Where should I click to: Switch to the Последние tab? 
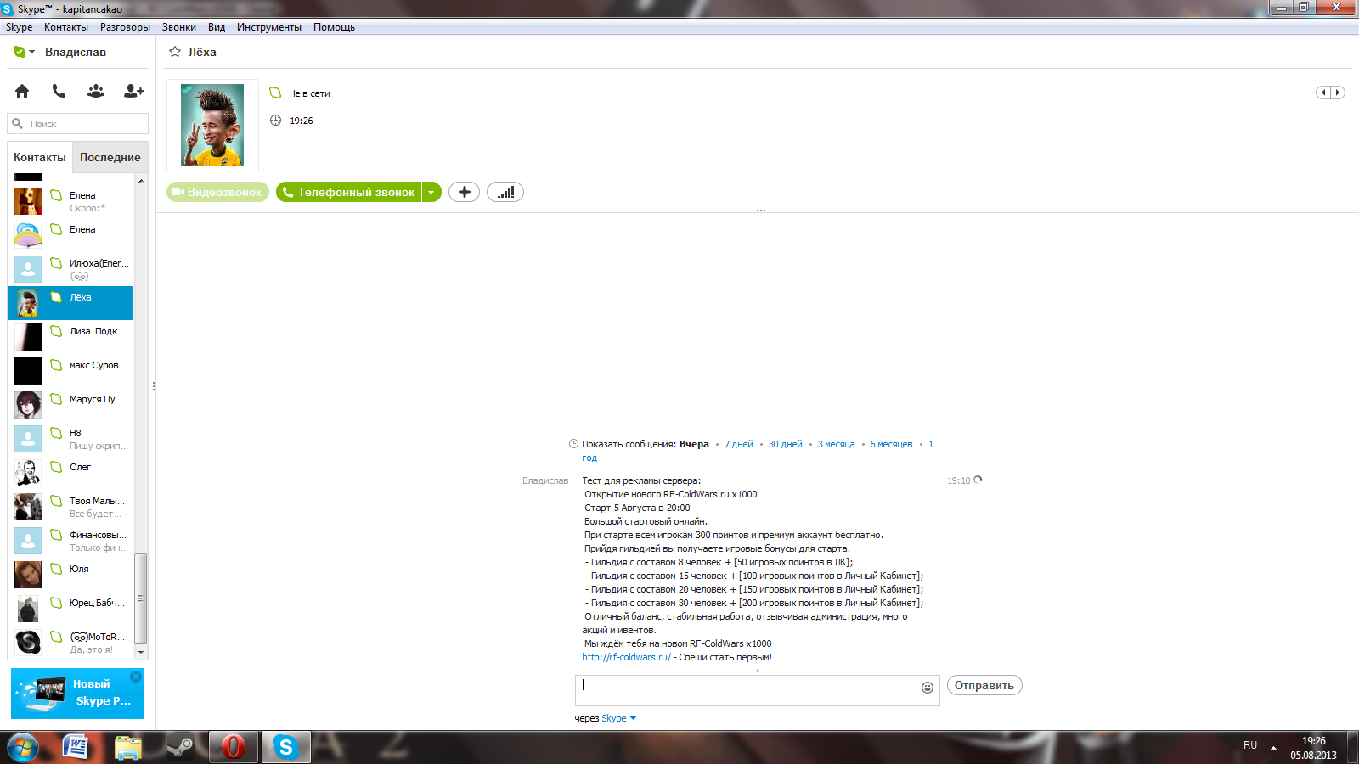pos(110,157)
